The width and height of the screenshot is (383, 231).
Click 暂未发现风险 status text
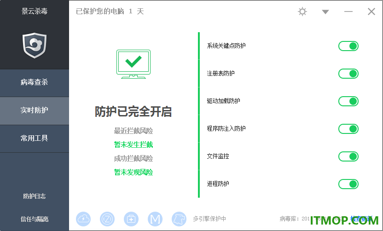click(133, 172)
